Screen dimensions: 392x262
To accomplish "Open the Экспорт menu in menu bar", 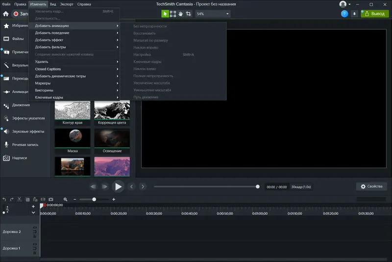I will [x=67, y=4].
